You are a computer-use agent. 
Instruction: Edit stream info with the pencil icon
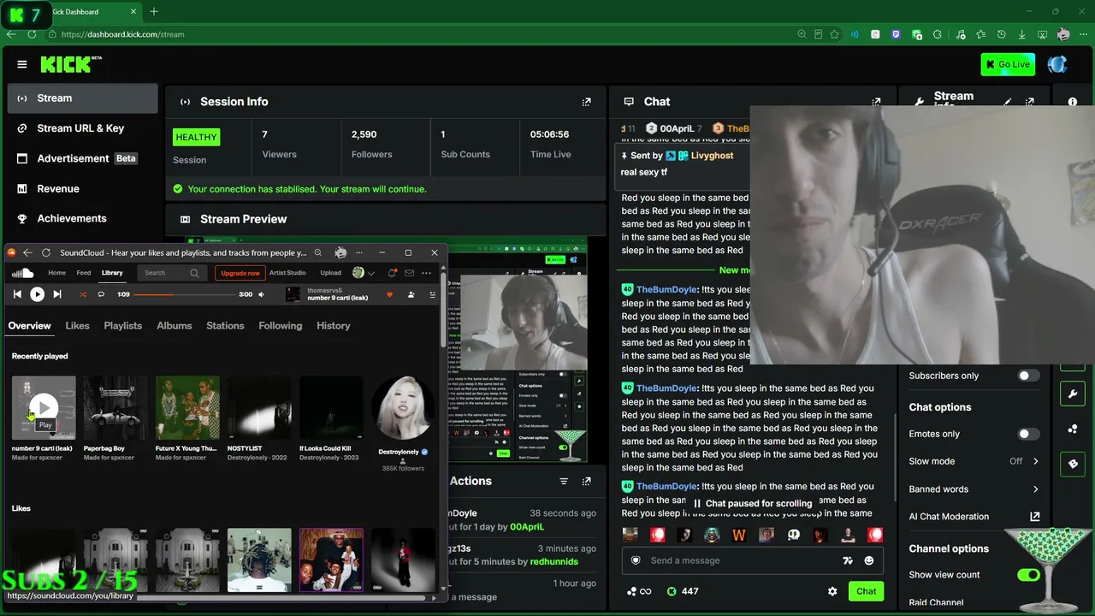coord(1008,102)
